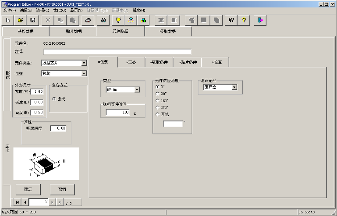Click the New file toolbar icon

(x=8, y=20)
